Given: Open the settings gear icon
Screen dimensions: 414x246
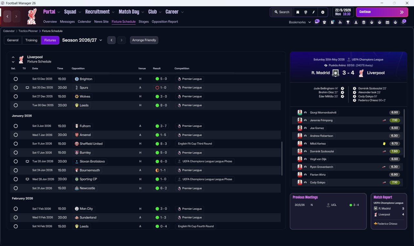Looking at the screenshot, I should [x=322, y=12].
